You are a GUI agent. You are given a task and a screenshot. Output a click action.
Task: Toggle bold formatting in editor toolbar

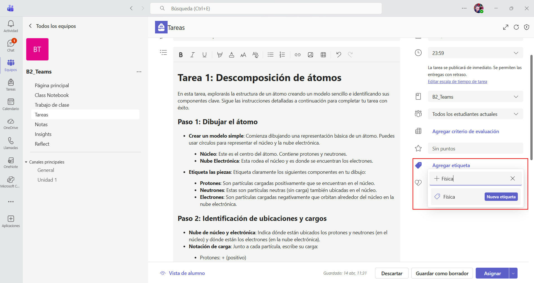click(x=181, y=55)
